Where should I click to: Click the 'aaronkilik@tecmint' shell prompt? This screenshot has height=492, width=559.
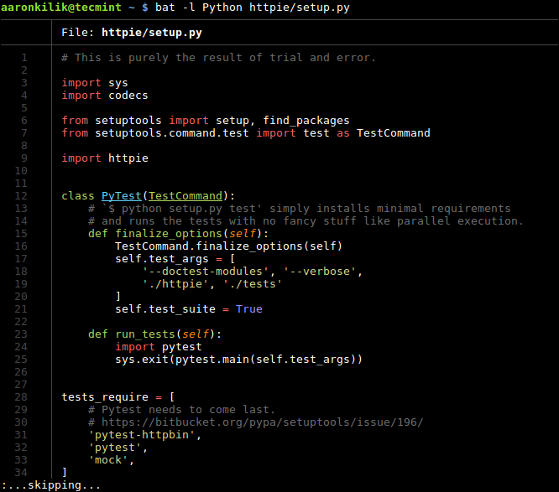63,8
